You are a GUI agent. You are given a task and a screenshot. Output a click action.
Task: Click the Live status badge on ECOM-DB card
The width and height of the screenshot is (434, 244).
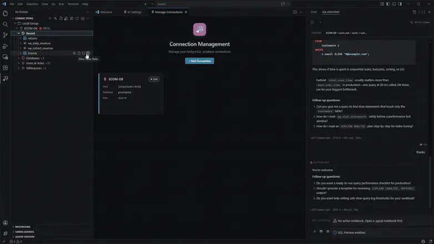[x=154, y=79]
